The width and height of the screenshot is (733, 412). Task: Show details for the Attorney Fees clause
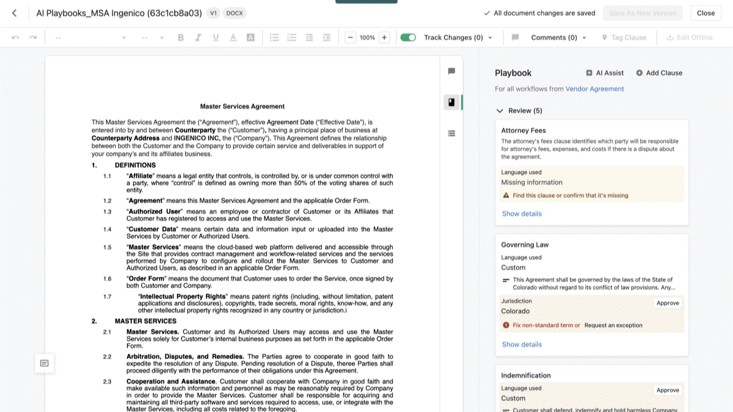(522, 214)
